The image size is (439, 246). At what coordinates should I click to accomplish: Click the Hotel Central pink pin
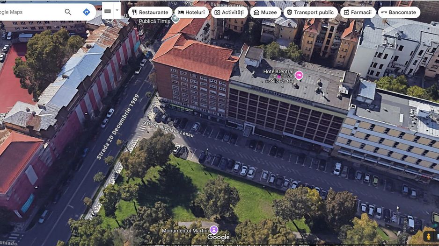pos(299,75)
